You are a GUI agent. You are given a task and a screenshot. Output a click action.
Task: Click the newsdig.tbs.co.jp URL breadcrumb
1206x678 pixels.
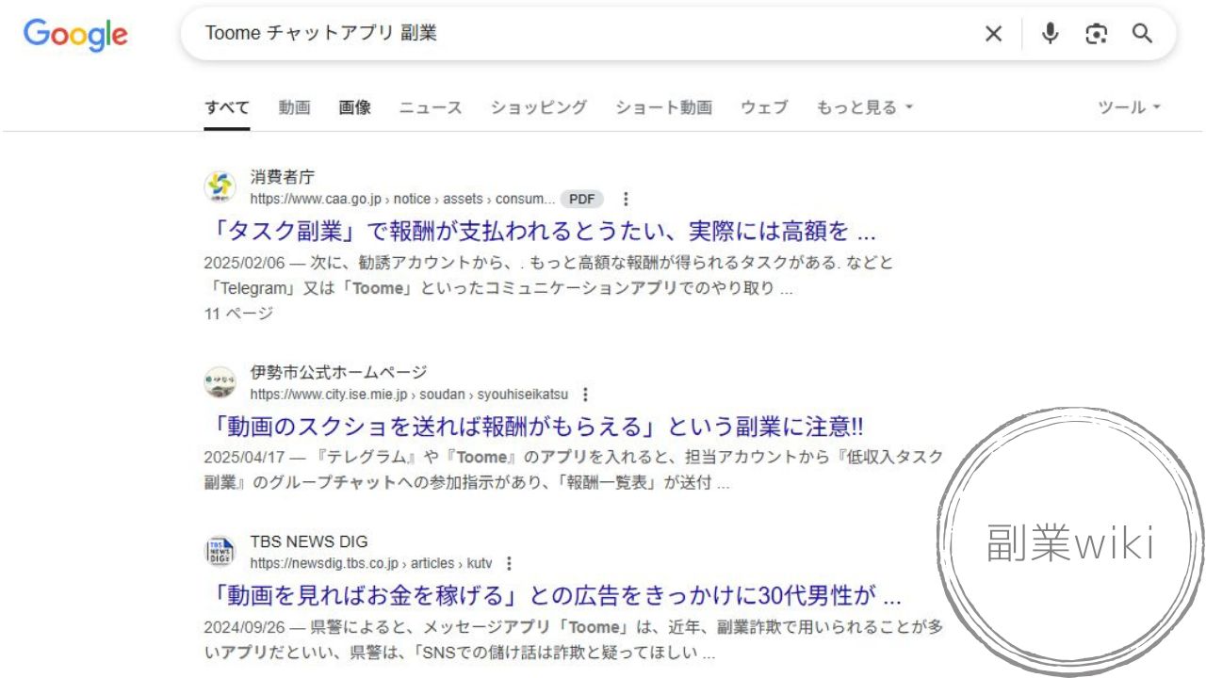(371, 563)
